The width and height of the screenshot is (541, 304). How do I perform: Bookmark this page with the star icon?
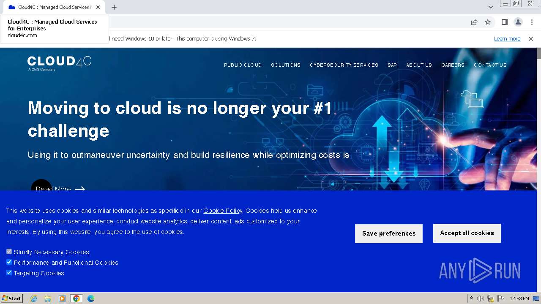pyautogui.click(x=488, y=22)
